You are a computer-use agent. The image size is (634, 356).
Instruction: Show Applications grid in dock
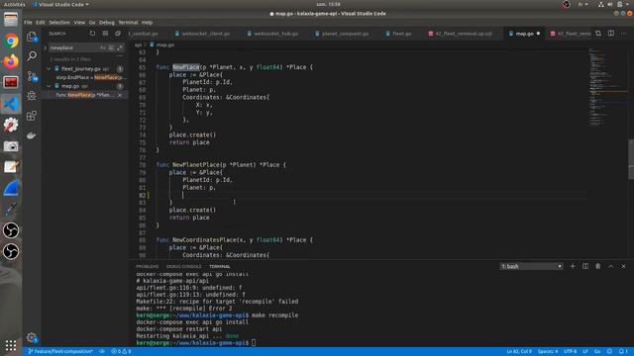pyautogui.click(x=11, y=345)
